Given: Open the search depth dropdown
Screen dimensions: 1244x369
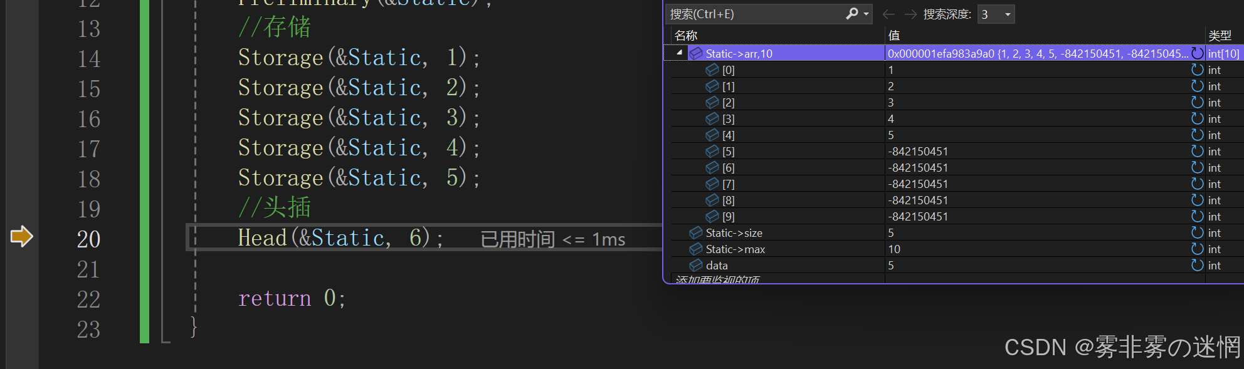Looking at the screenshot, I should 1008,14.
